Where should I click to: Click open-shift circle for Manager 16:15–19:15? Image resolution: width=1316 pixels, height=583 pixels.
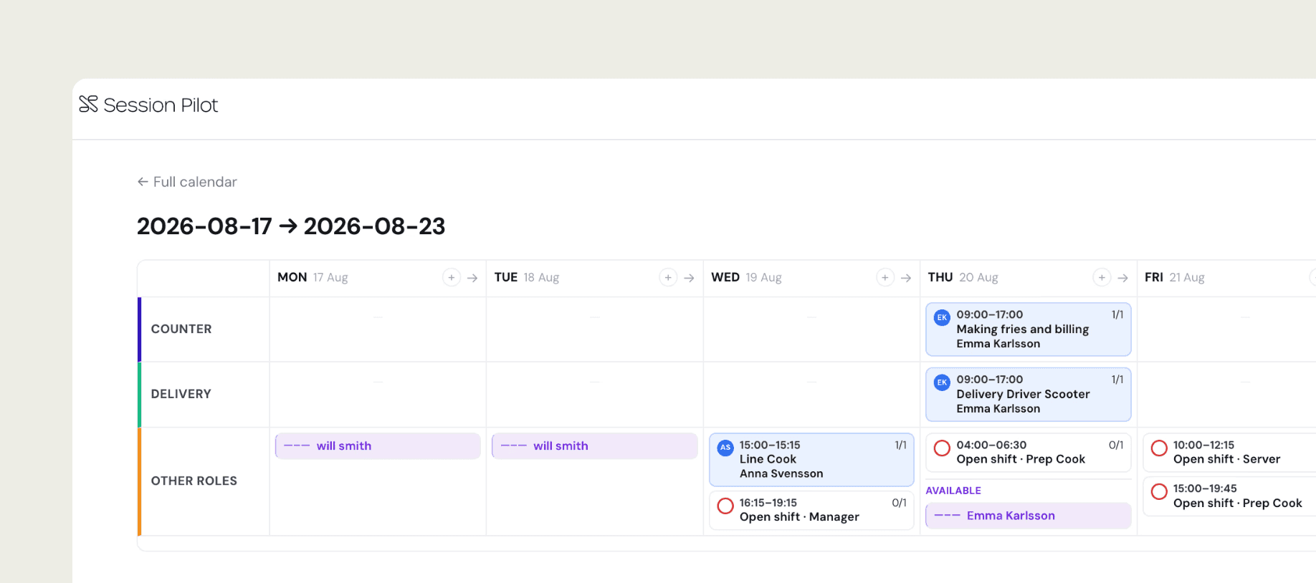725,506
